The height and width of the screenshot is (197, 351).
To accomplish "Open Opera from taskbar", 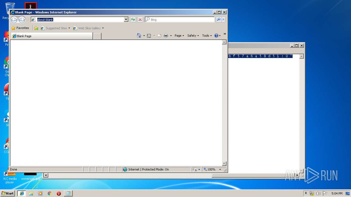I will coord(59,193).
